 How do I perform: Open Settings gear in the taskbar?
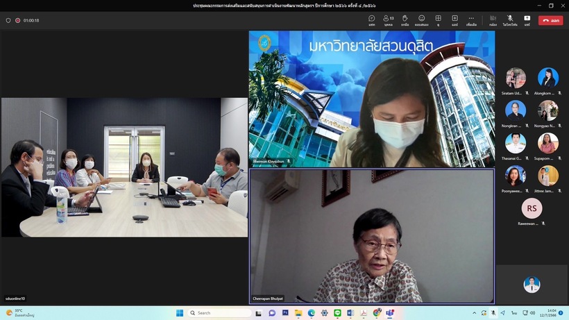(325, 313)
